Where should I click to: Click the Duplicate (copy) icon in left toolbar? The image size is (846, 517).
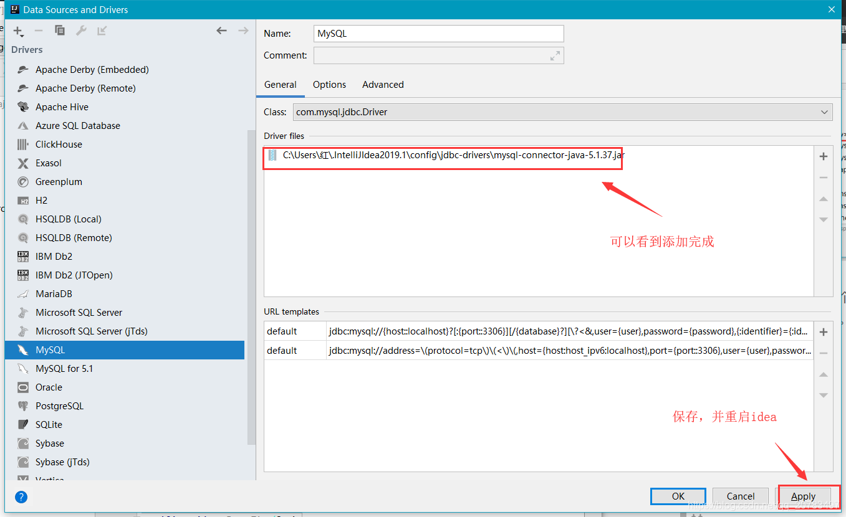tap(60, 31)
